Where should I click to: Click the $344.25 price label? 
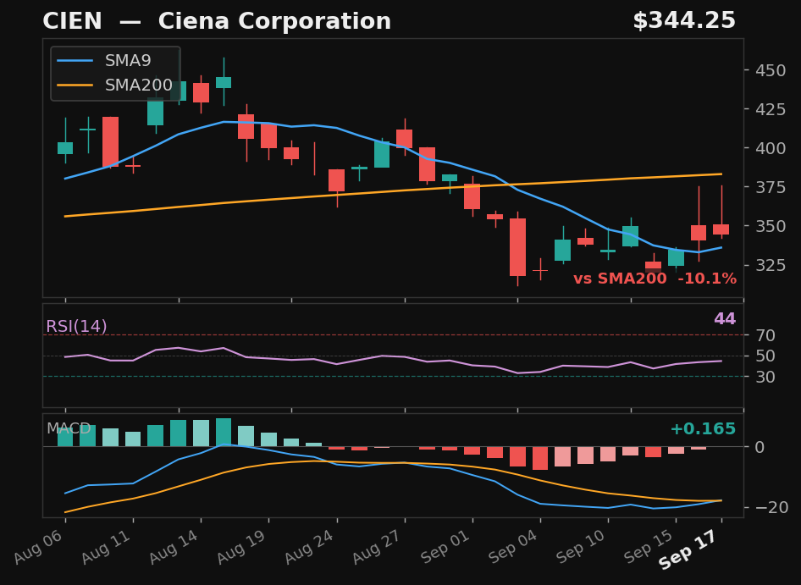[x=684, y=21]
